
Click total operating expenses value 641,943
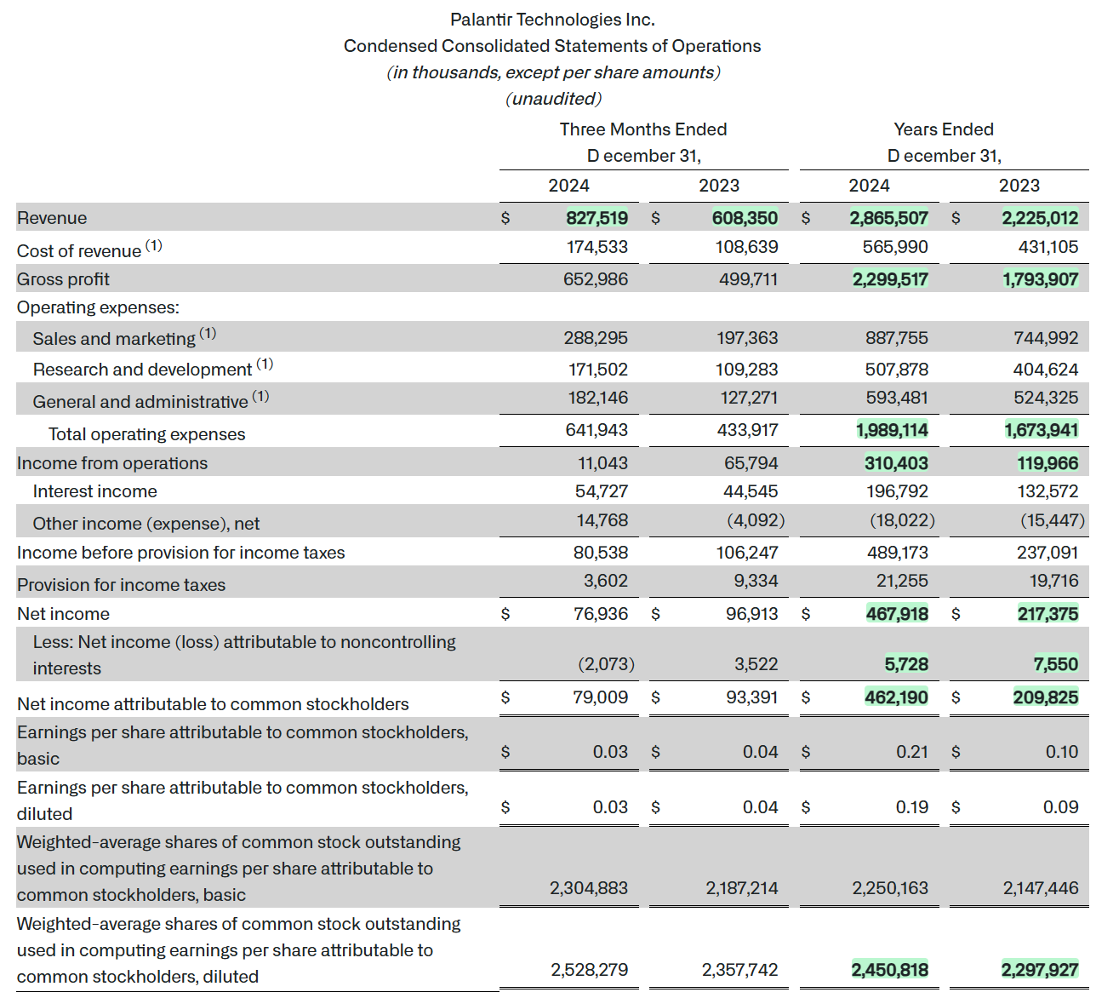pos(597,430)
